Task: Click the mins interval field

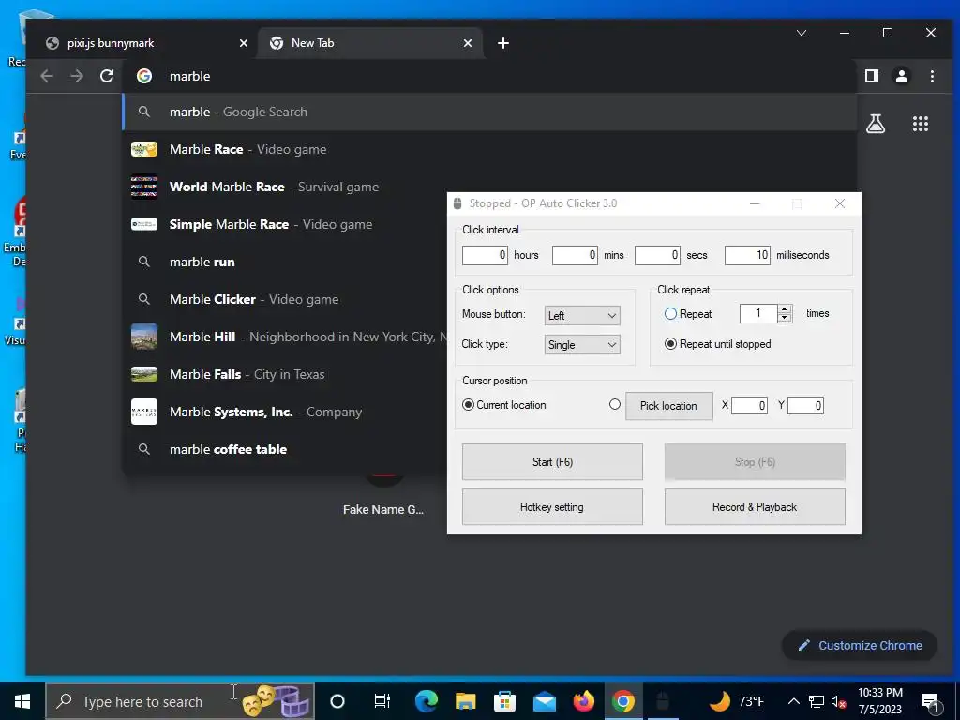Action: [575, 255]
